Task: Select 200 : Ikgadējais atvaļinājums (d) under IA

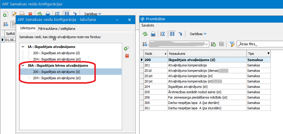Action: (56, 53)
